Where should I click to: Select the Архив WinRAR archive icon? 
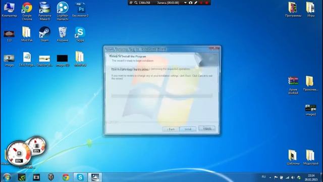click(x=293, y=85)
